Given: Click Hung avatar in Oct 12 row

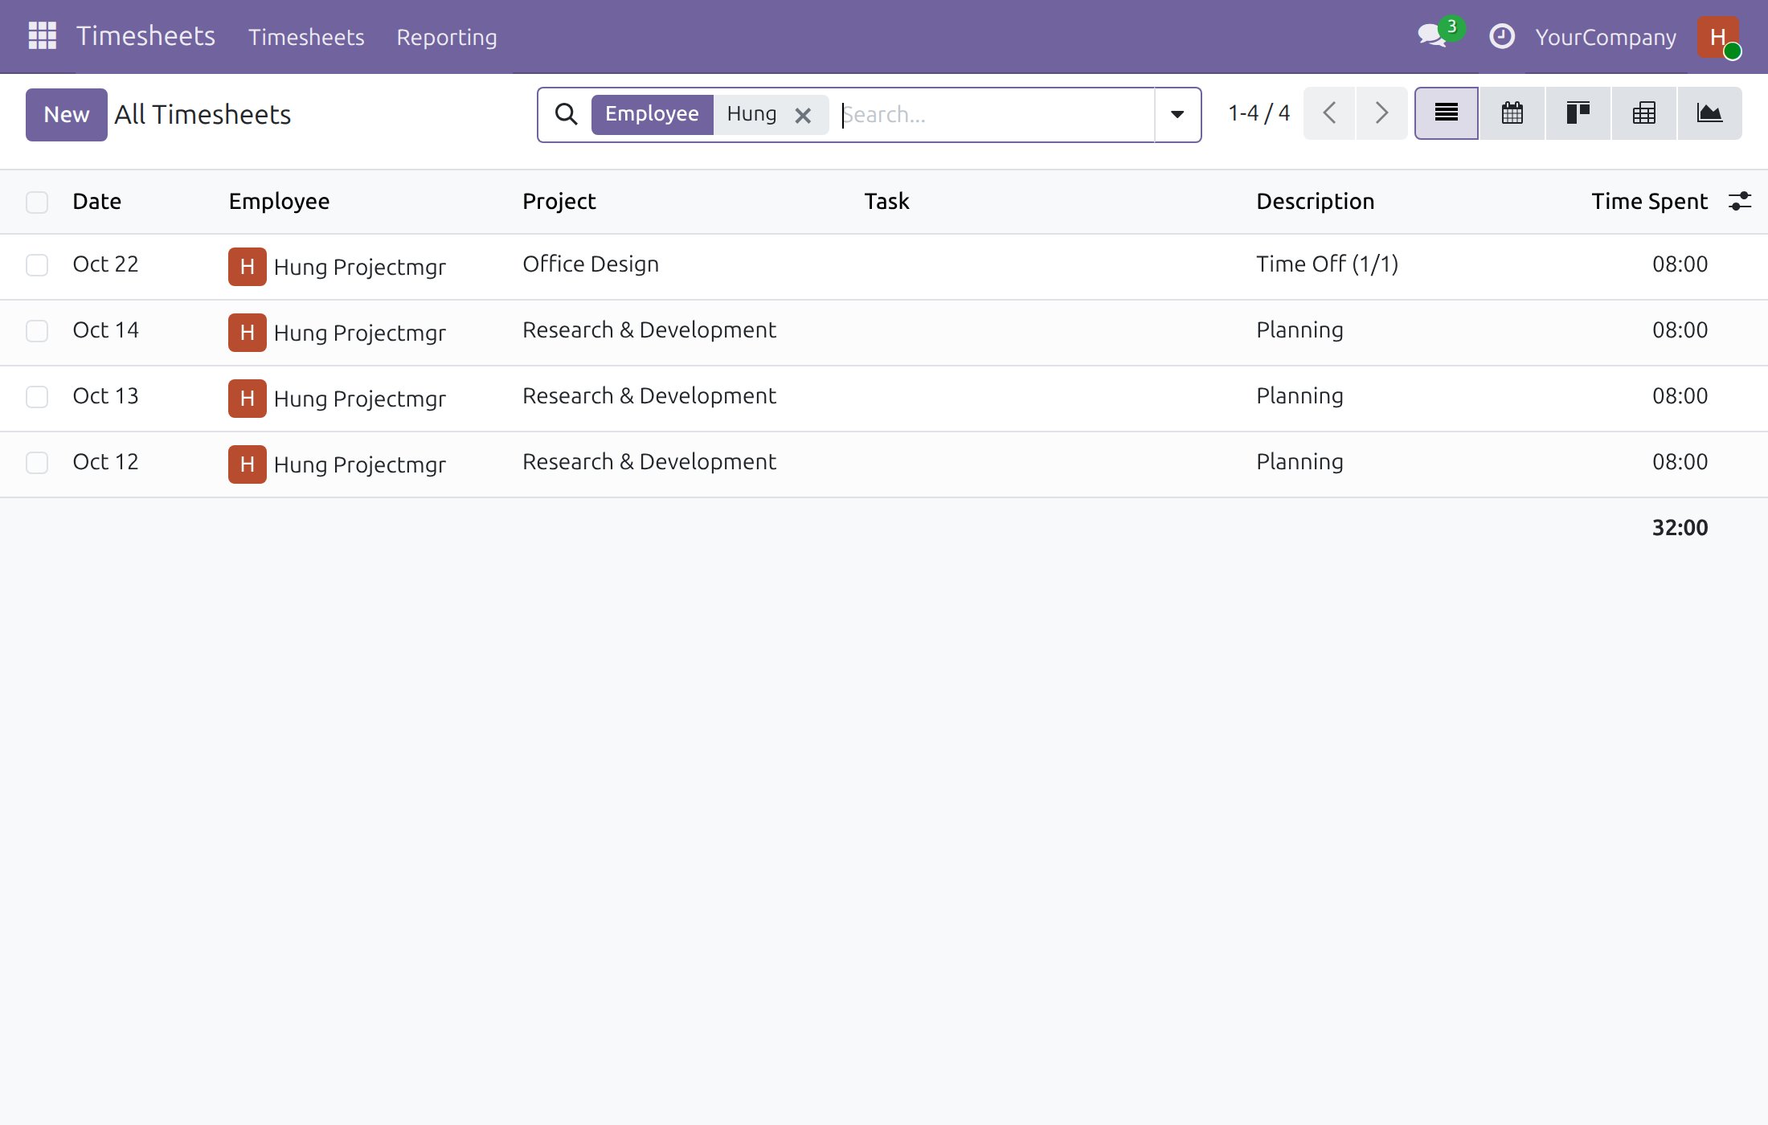Looking at the screenshot, I should pos(247,464).
